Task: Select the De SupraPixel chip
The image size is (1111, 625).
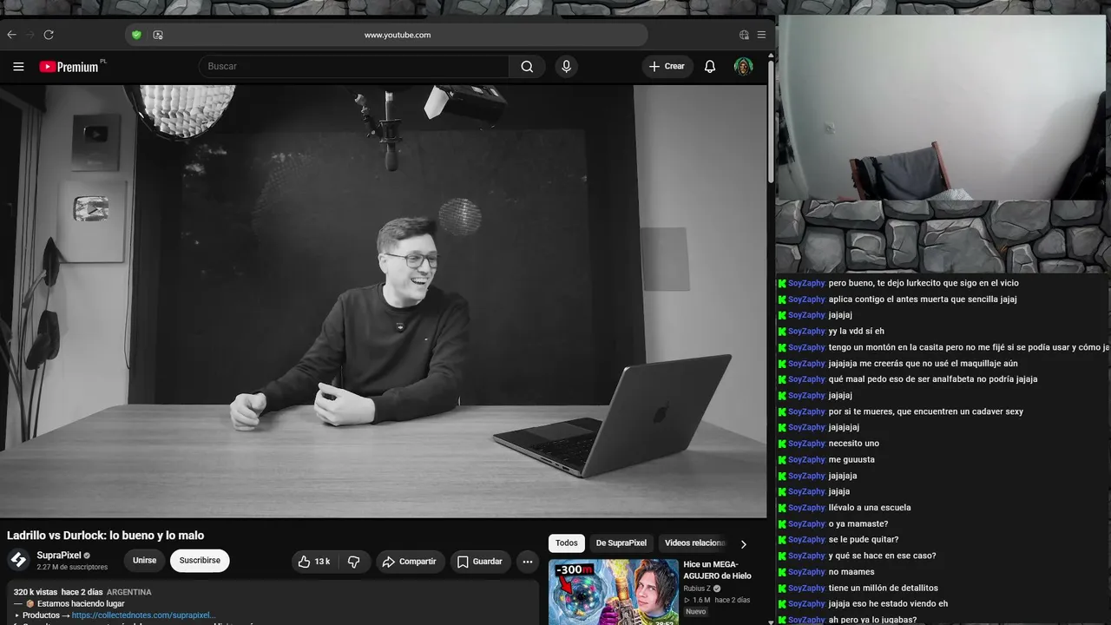Action: (621, 543)
